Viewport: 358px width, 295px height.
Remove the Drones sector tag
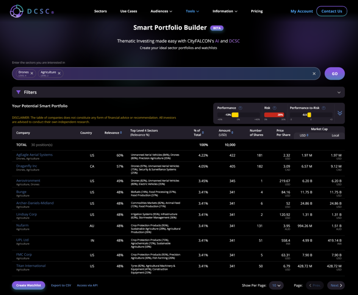pyautogui.click(x=32, y=73)
